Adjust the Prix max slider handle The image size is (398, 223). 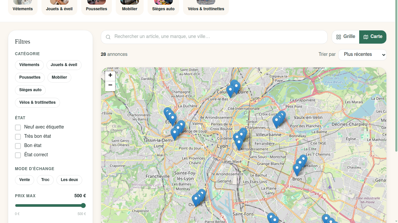83,205
